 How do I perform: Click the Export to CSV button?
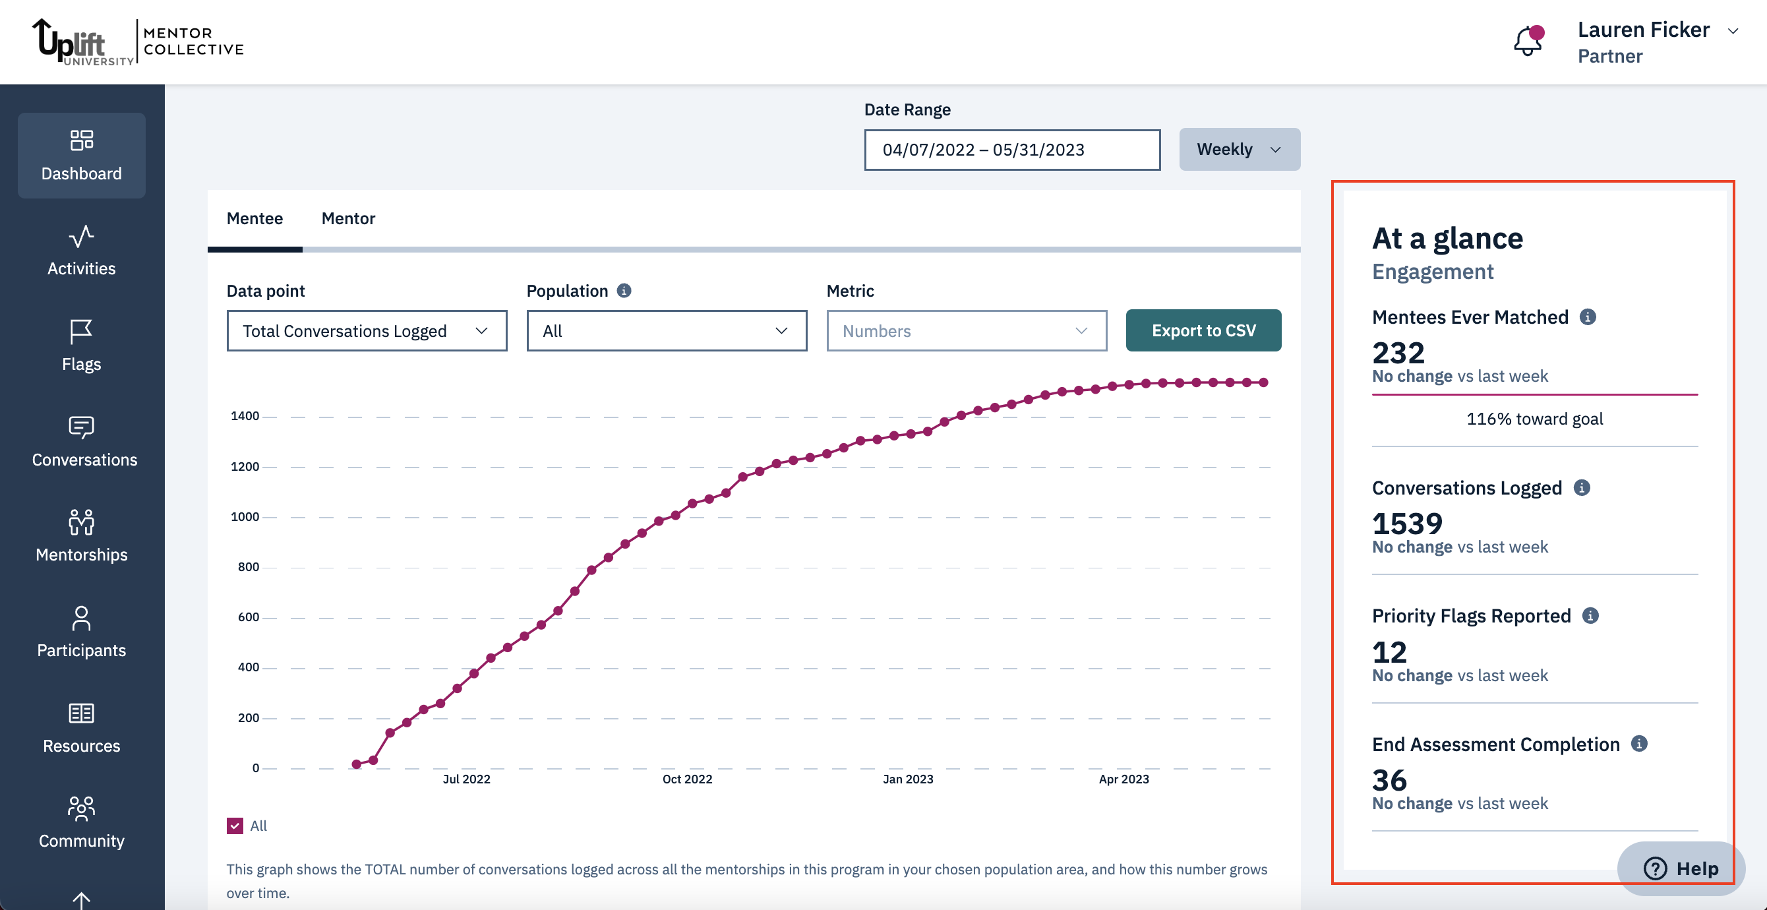pos(1203,330)
